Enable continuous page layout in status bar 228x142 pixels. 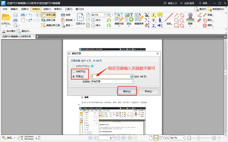point(156,138)
